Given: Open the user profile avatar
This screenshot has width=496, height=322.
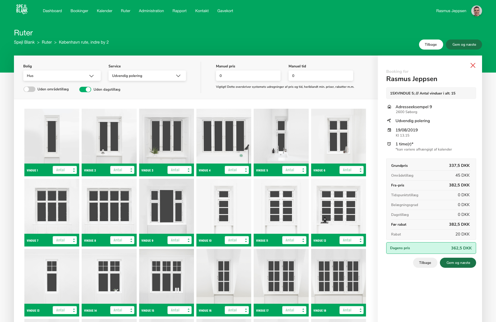Looking at the screenshot, I should (x=476, y=11).
